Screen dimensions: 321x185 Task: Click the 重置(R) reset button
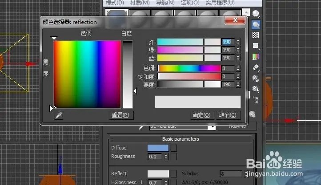(120, 115)
